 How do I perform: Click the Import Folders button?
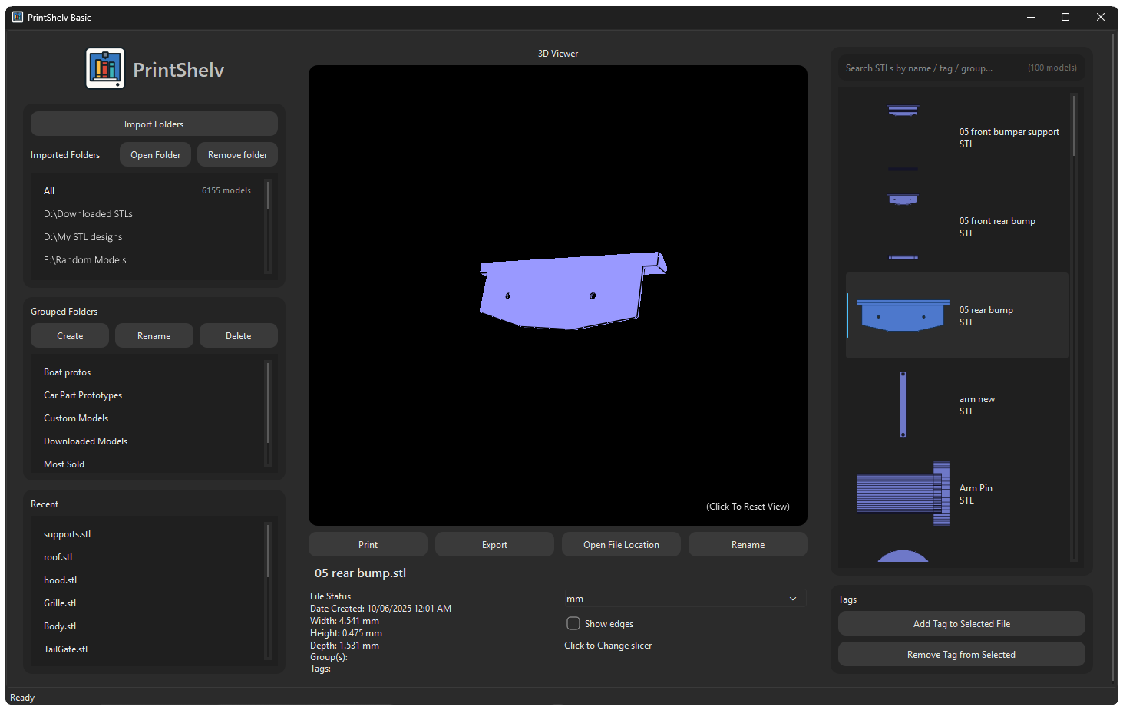tap(154, 124)
